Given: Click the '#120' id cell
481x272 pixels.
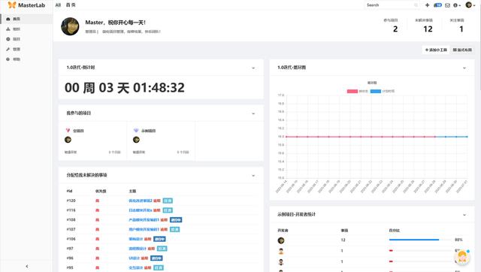Looking at the screenshot, I should click(71, 201).
